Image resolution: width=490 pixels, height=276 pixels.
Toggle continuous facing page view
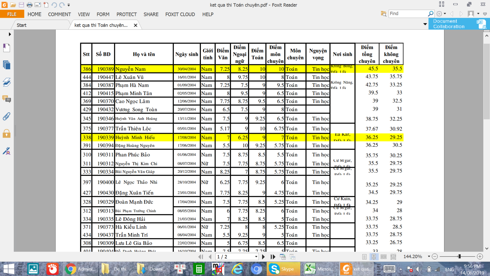393,257
